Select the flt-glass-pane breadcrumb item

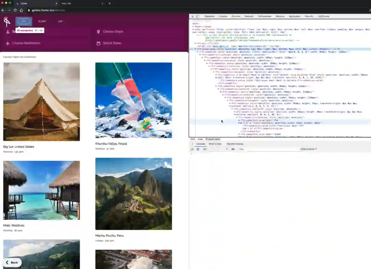tap(213, 139)
